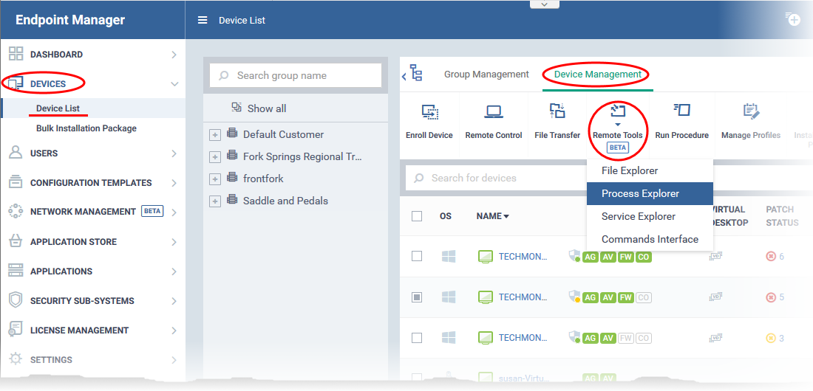Select Commands Interface from the menu

[650, 239]
